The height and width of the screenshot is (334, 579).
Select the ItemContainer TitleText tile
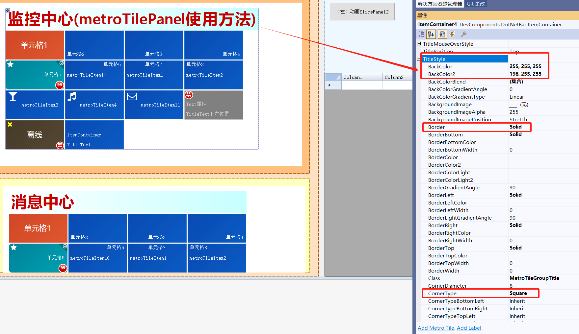pos(94,135)
